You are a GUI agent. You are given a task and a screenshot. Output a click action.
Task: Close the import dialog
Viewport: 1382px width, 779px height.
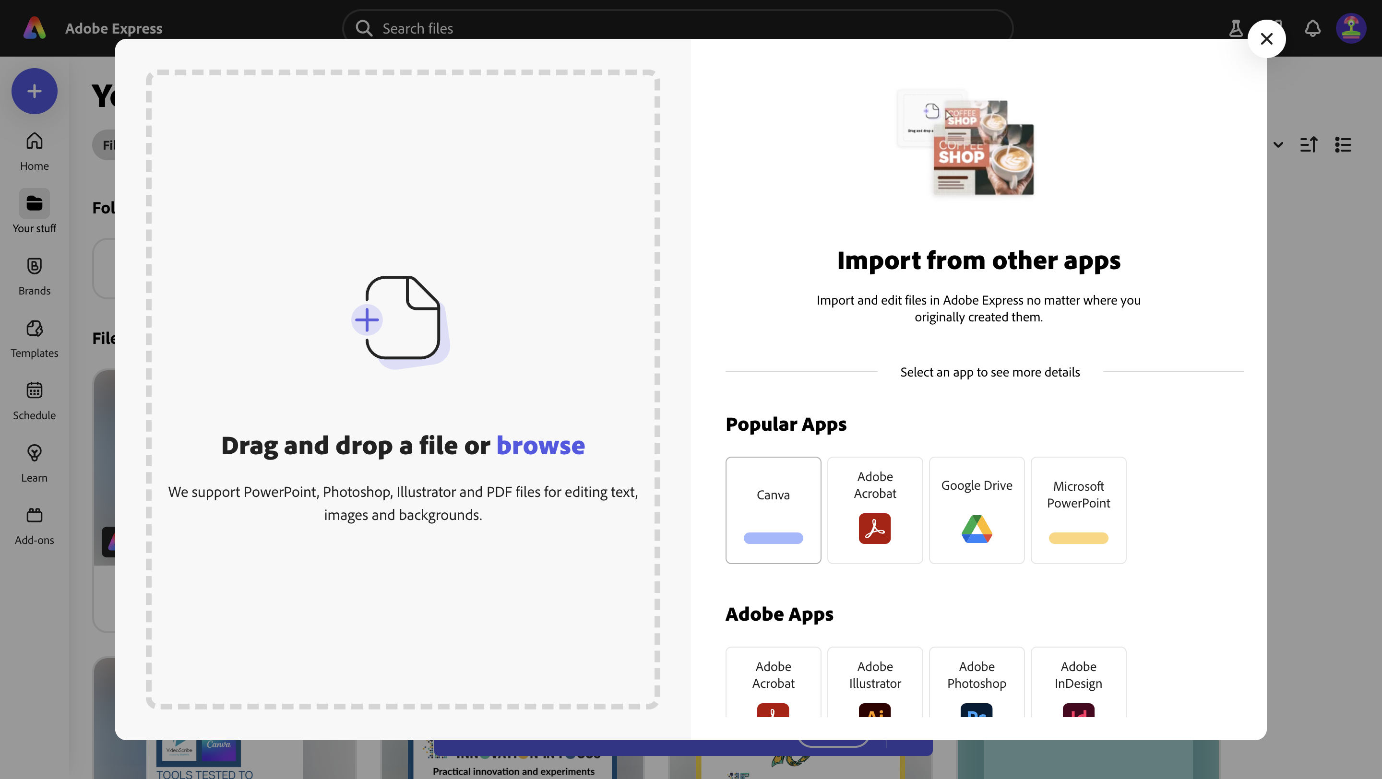(x=1266, y=38)
